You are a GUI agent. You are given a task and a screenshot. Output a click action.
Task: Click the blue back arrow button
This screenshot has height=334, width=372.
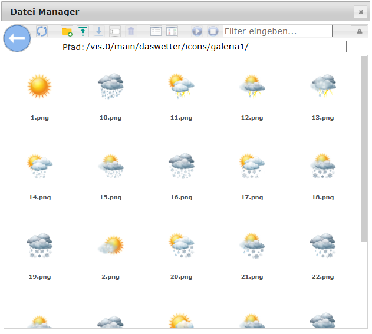click(17, 38)
